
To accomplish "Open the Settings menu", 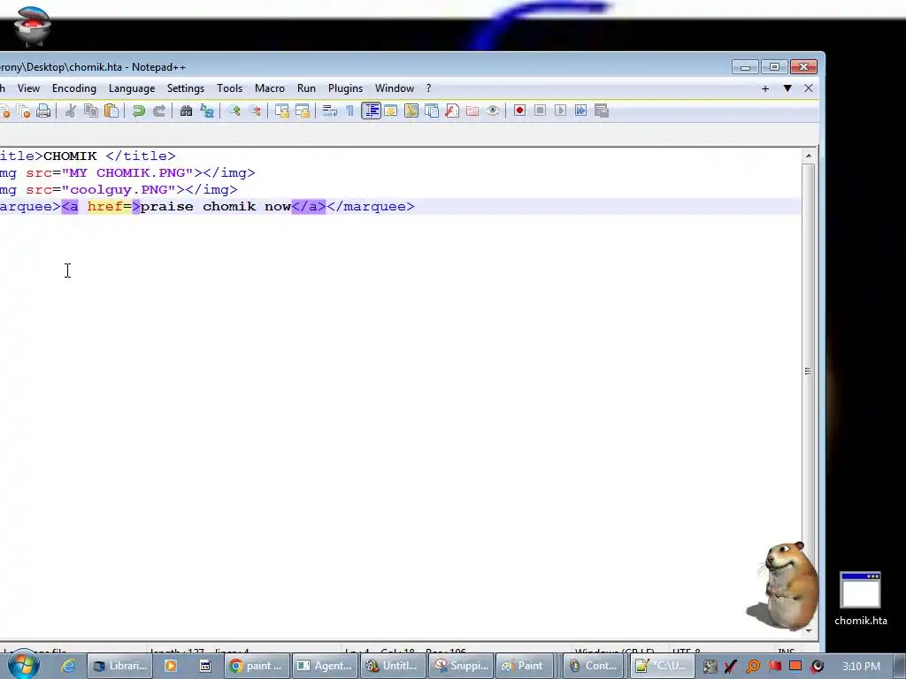I will 186,88.
